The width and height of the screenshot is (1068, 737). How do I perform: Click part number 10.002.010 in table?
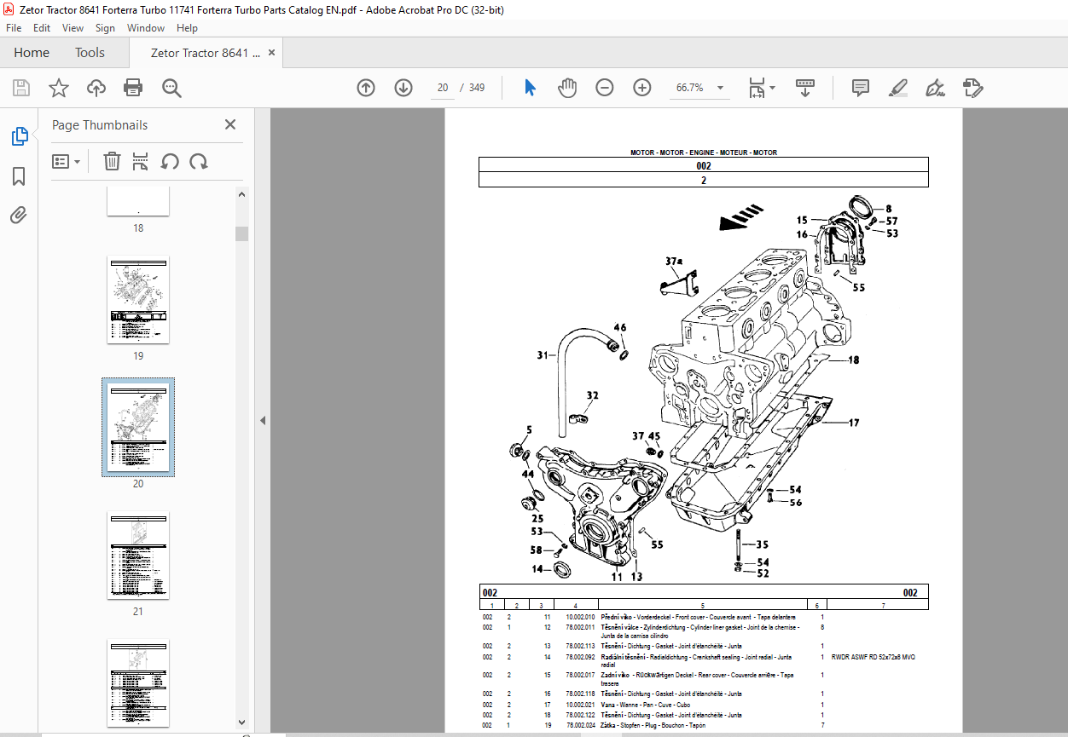pos(579,617)
